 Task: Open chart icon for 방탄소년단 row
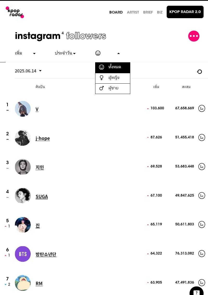coord(201,254)
